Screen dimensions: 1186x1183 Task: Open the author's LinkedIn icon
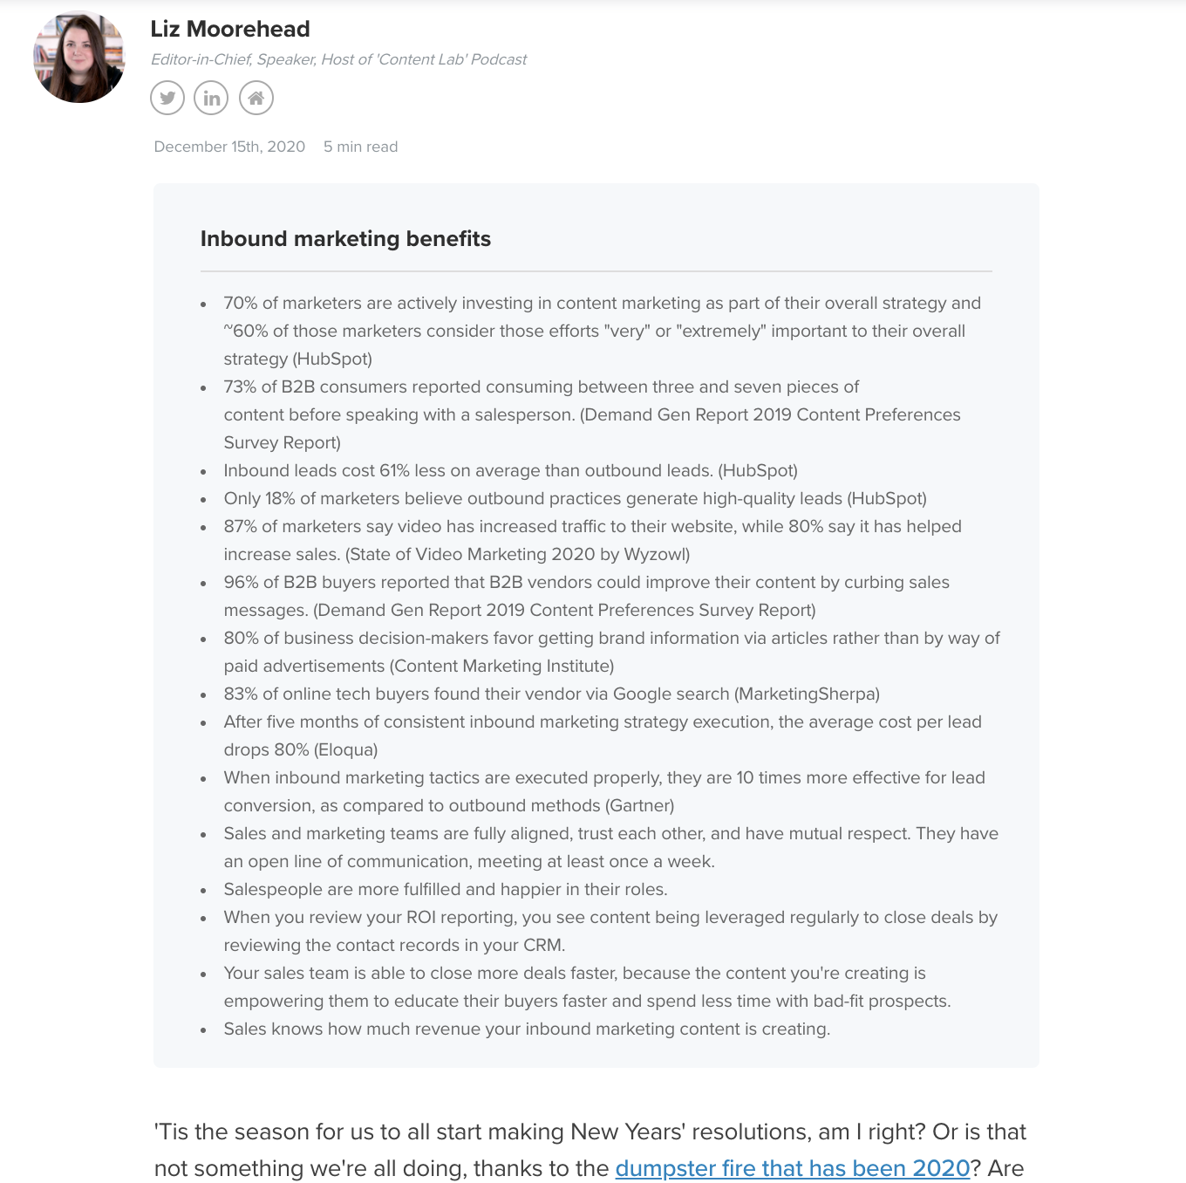(211, 98)
